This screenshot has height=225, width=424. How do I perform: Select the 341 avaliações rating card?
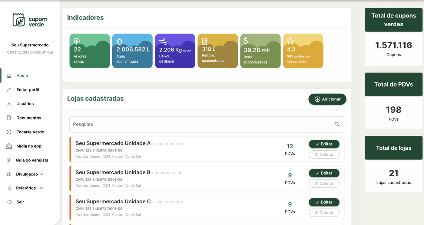[303, 51]
